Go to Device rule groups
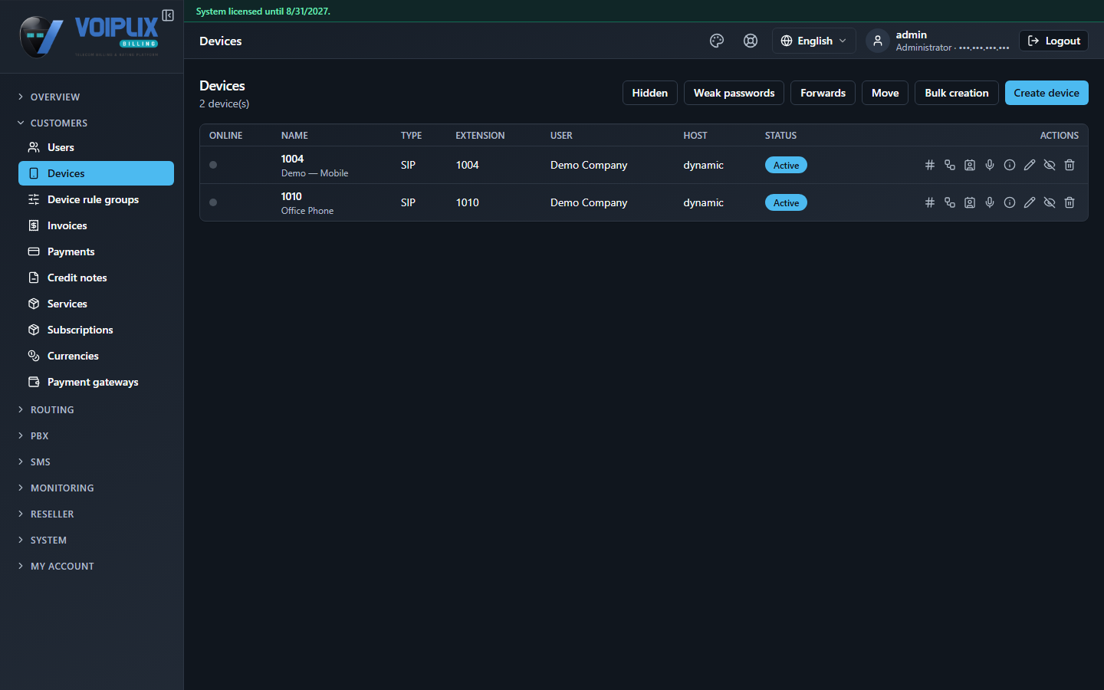The image size is (1104, 690). tap(96, 199)
